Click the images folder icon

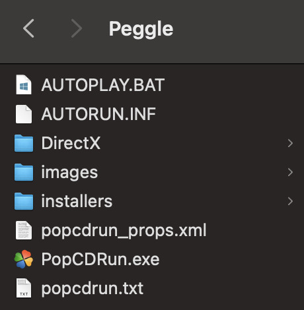[x=24, y=172]
